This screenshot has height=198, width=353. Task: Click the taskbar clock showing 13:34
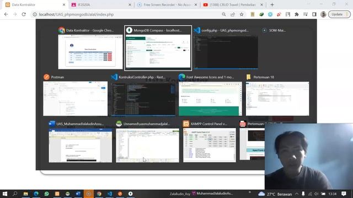click(332, 194)
